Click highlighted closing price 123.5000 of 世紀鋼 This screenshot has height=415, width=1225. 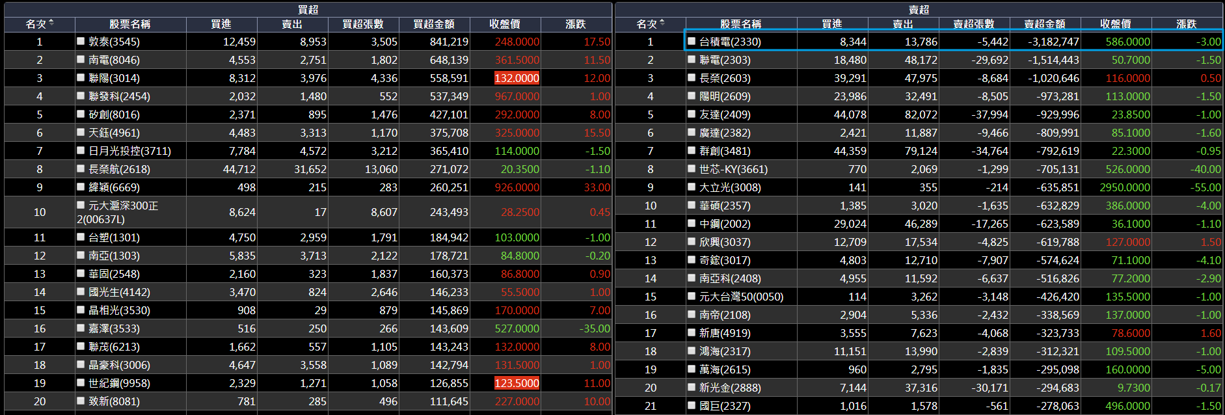tap(517, 383)
